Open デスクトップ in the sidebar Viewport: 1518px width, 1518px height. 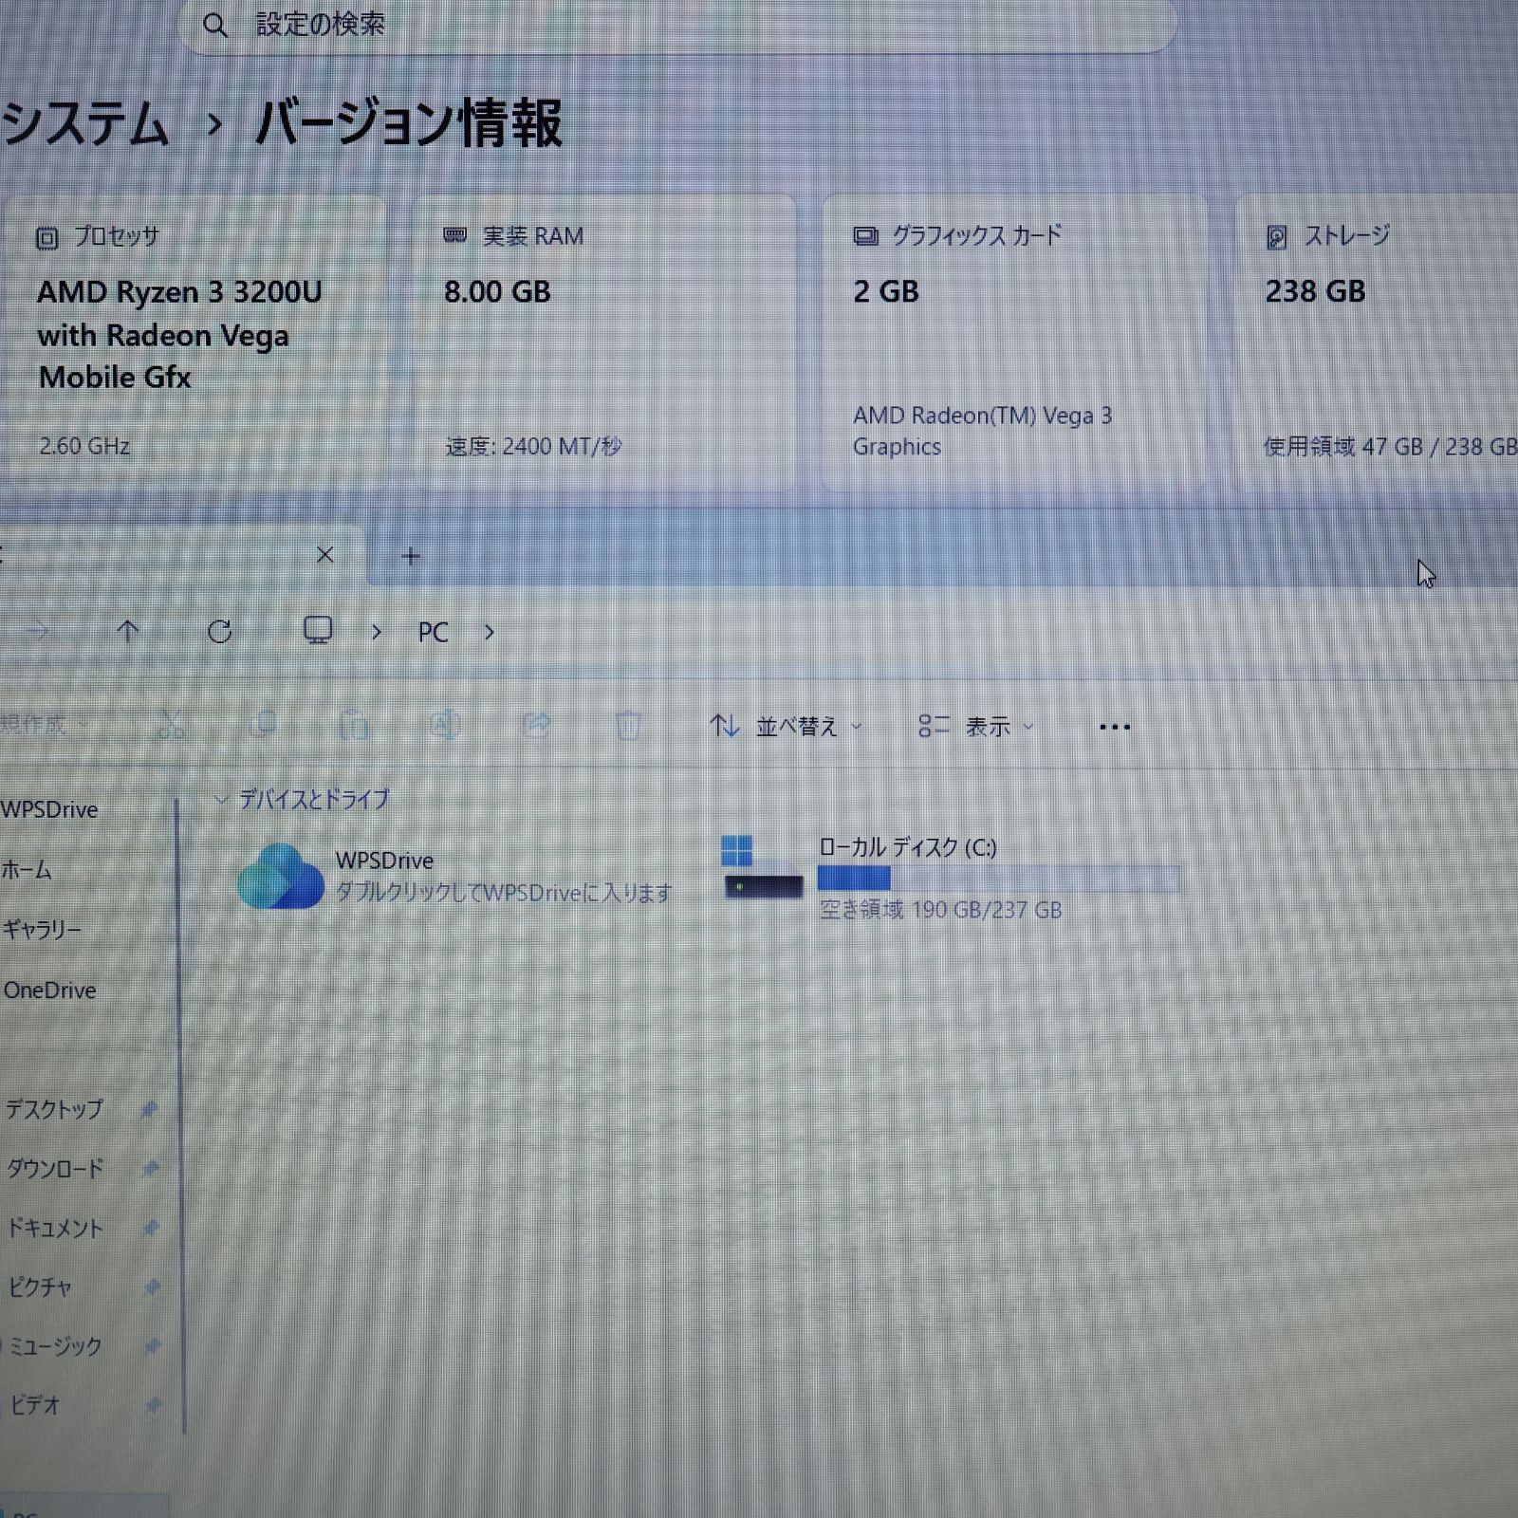(x=54, y=1108)
